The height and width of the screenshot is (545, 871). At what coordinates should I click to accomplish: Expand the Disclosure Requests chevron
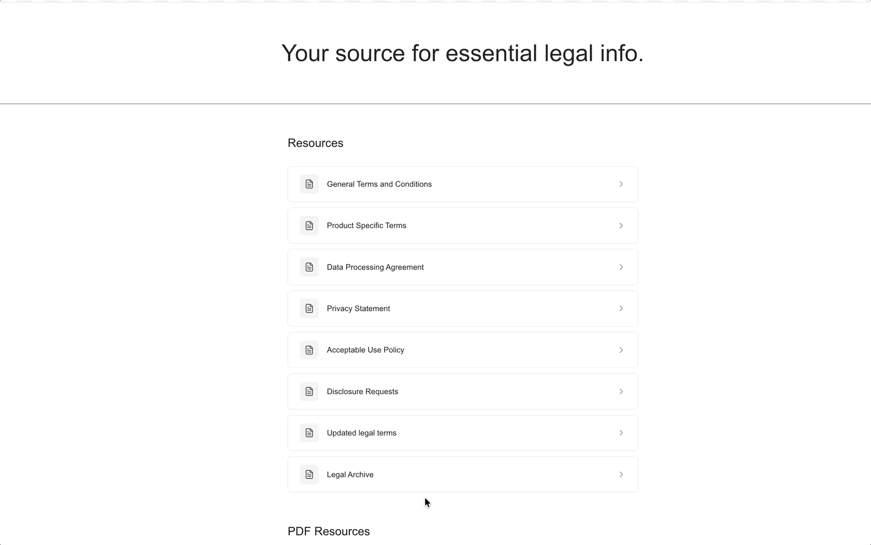click(621, 391)
